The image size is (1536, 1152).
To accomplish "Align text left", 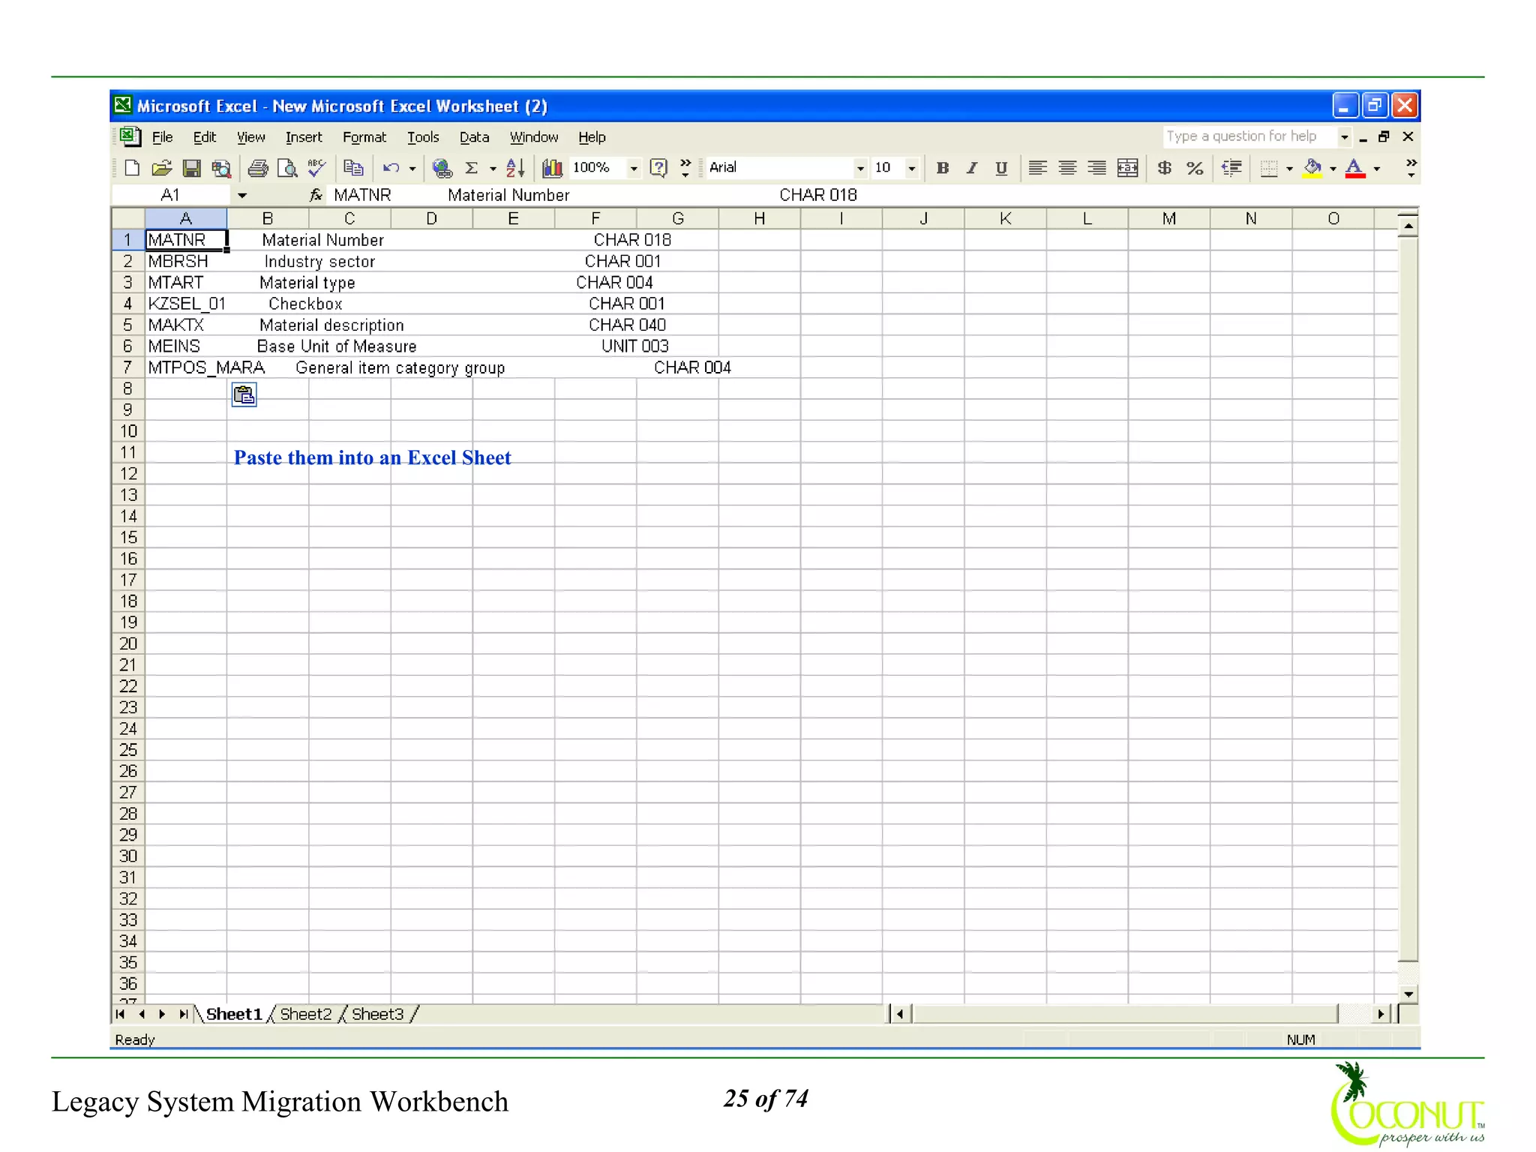I will click(x=1037, y=168).
